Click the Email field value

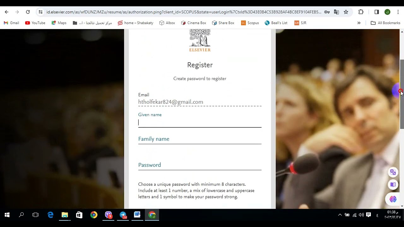(x=170, y=102)
